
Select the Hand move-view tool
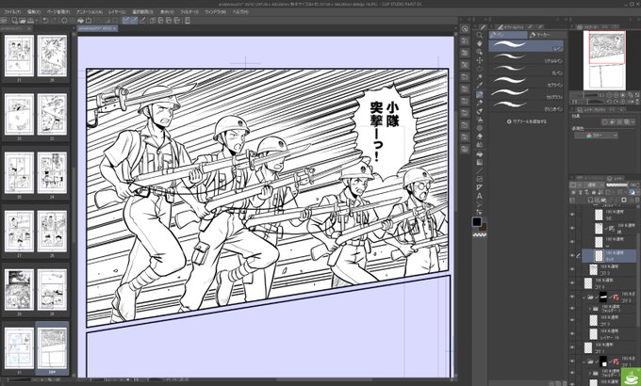[x=479, y=43]
